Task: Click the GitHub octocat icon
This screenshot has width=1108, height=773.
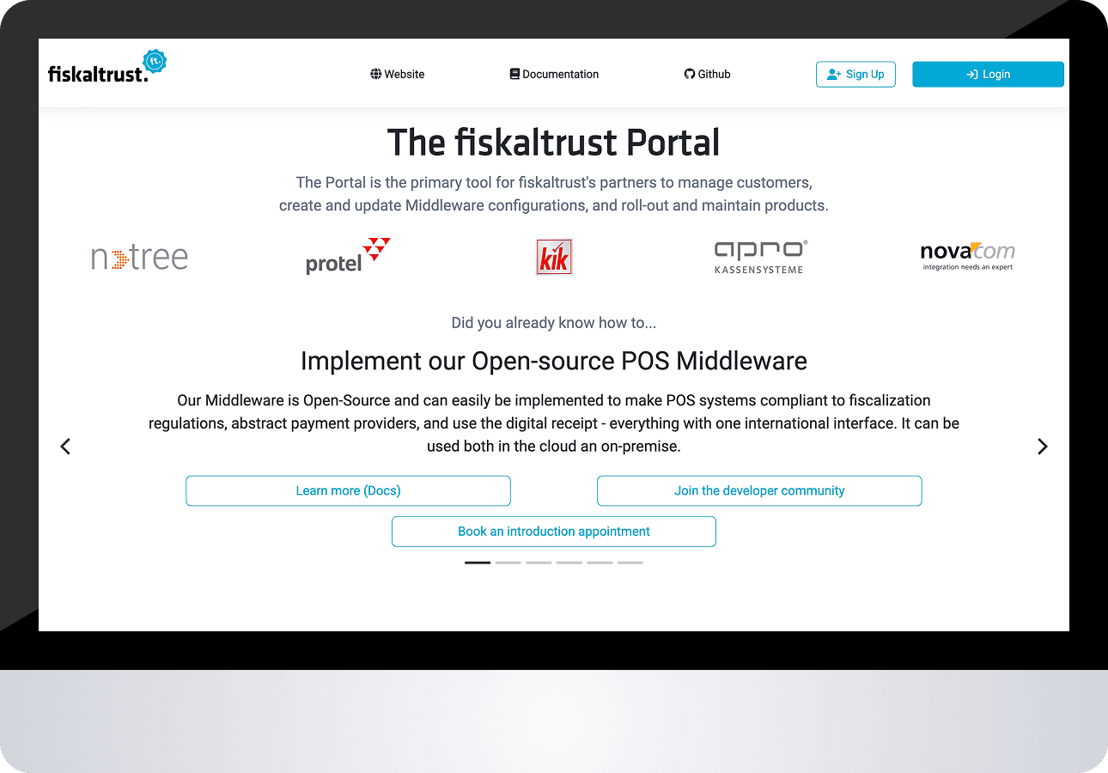Action: (689, 75)
